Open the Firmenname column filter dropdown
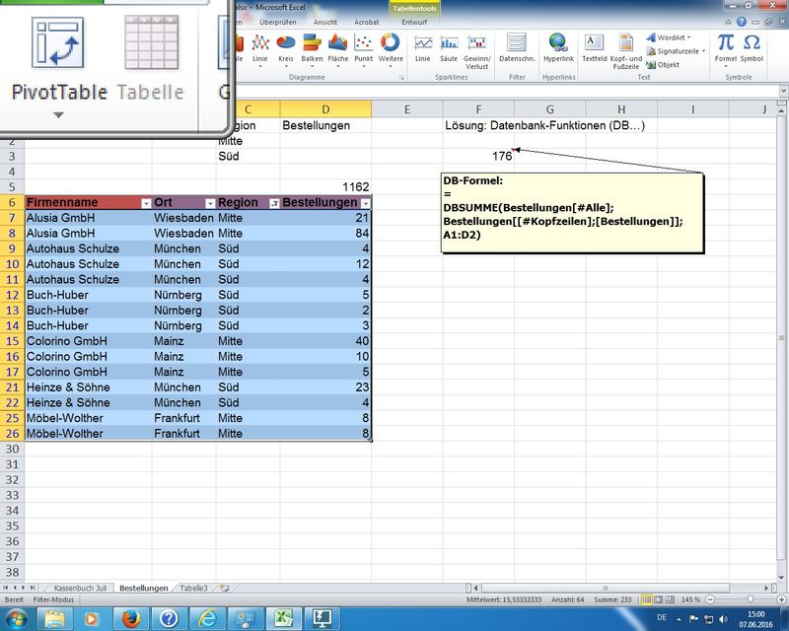 145,203
